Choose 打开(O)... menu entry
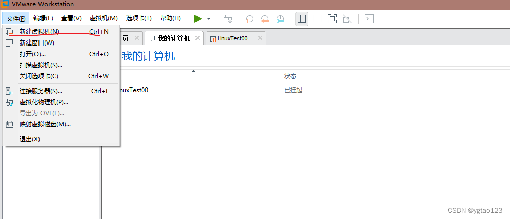Screen dimensions: 510x219 coord(61,54)
